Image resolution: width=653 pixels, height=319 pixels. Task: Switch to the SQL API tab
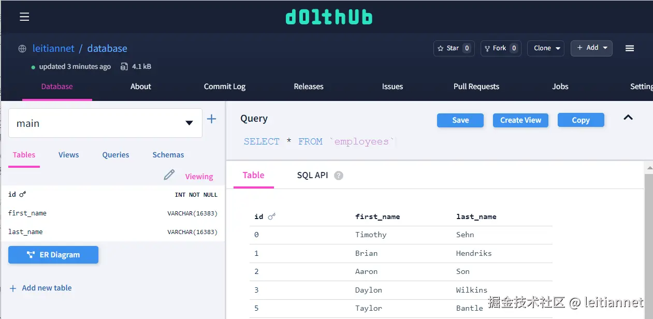pyautogui.click(x=312, y=175)
